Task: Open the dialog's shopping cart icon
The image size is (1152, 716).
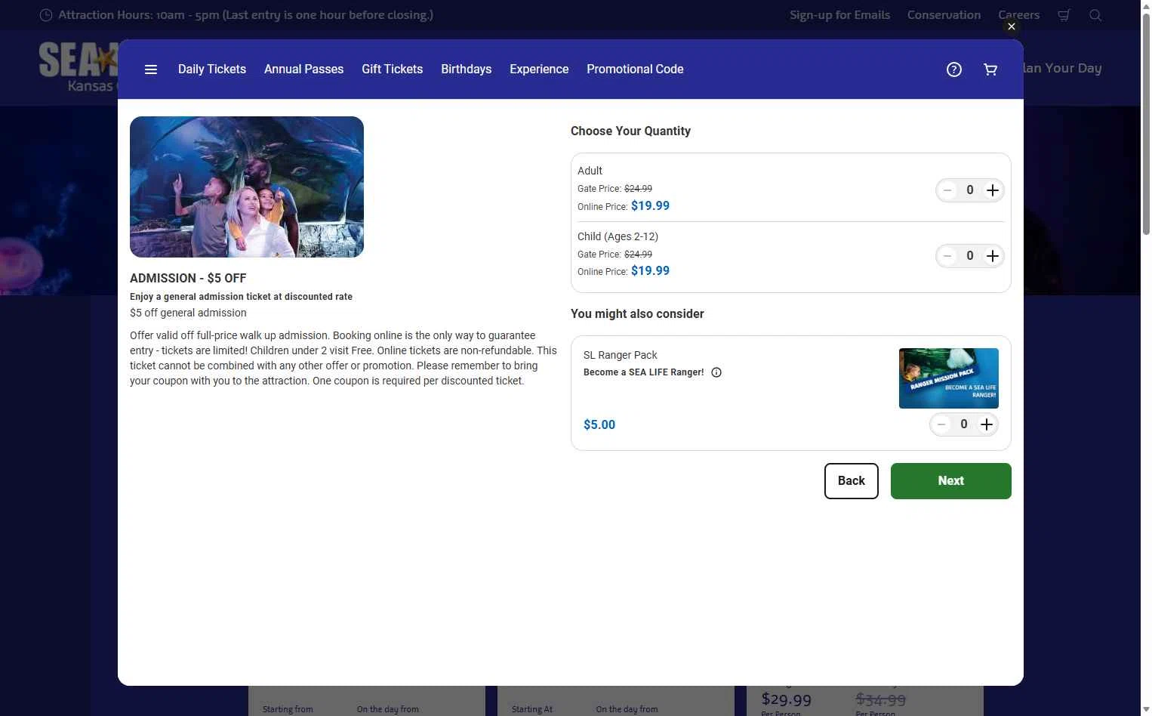Action: (990, 69)
